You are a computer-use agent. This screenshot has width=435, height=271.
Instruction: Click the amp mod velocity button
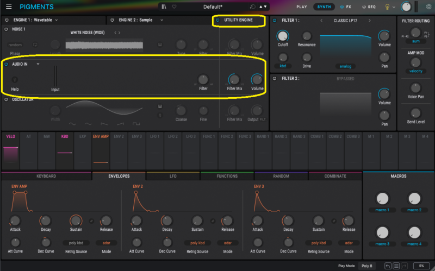[415, 71]
